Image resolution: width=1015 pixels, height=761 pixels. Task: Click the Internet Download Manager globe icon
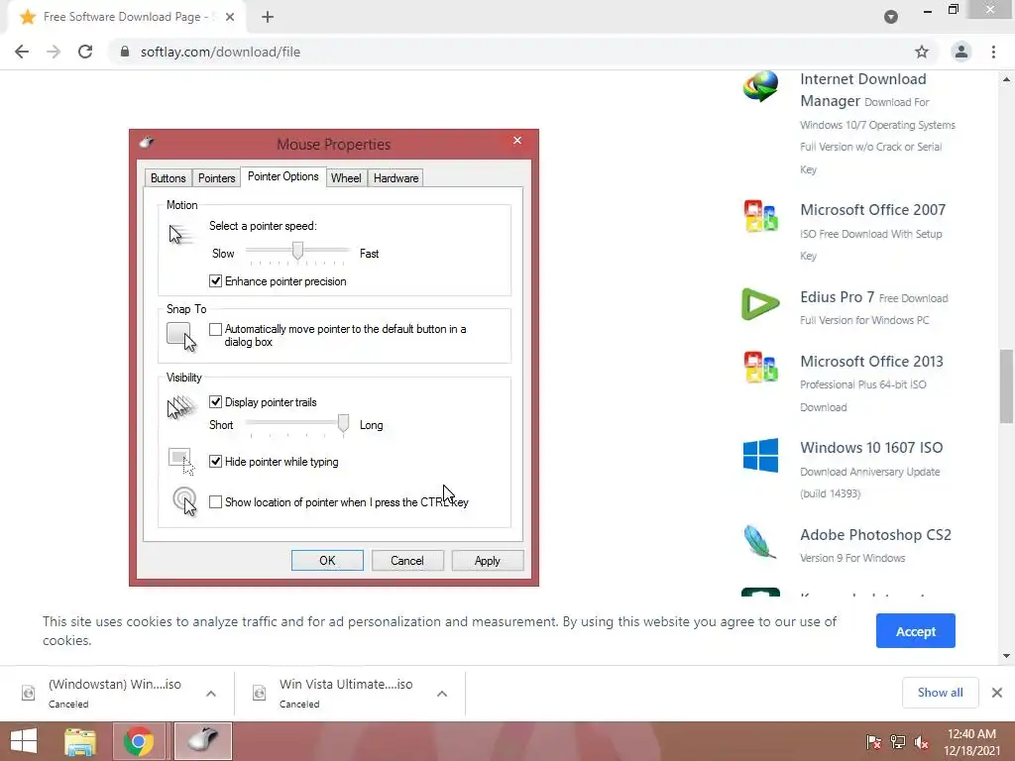pos(760,87)
